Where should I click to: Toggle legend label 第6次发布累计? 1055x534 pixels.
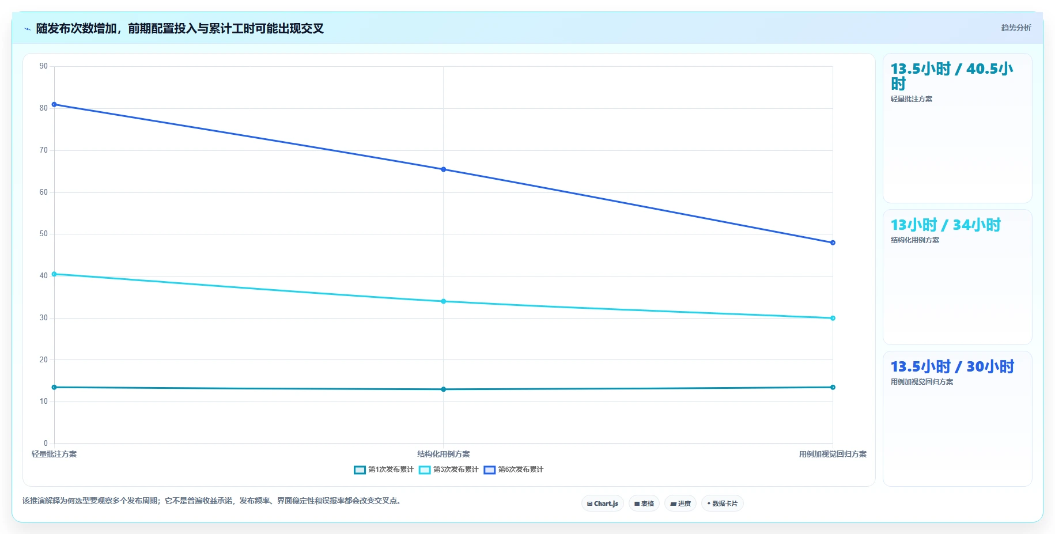click(x=520, y=469)
